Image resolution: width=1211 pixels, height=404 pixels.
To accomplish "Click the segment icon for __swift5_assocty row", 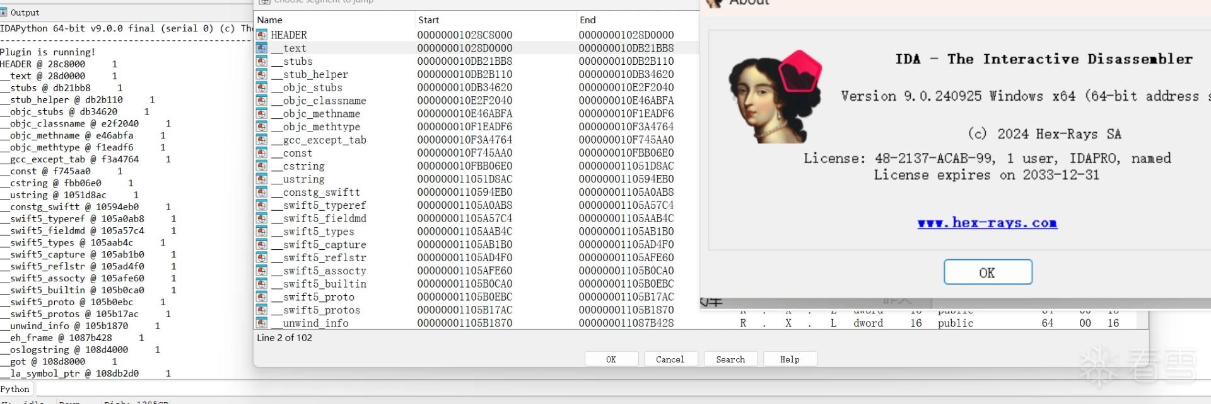I will click(x=261, y=271).
